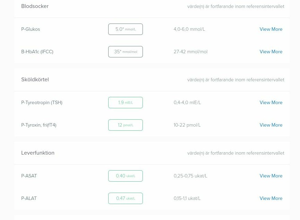Open View More for P-Glukos
The image size is (300, 220).
[271, 29]
